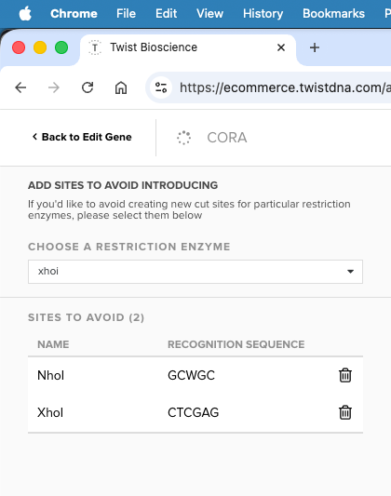Click the red close window button
The width and height of the screenshot is (391, 496).
click(x=19, y=47)
